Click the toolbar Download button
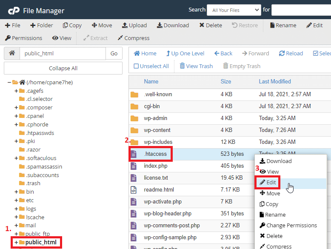The height and width of the screenshot is (249, 331). (x=173, y=26)
